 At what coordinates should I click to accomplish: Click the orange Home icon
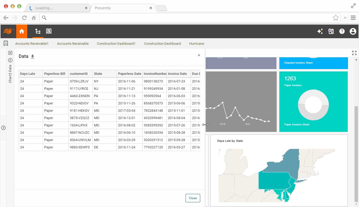[22, 31]
